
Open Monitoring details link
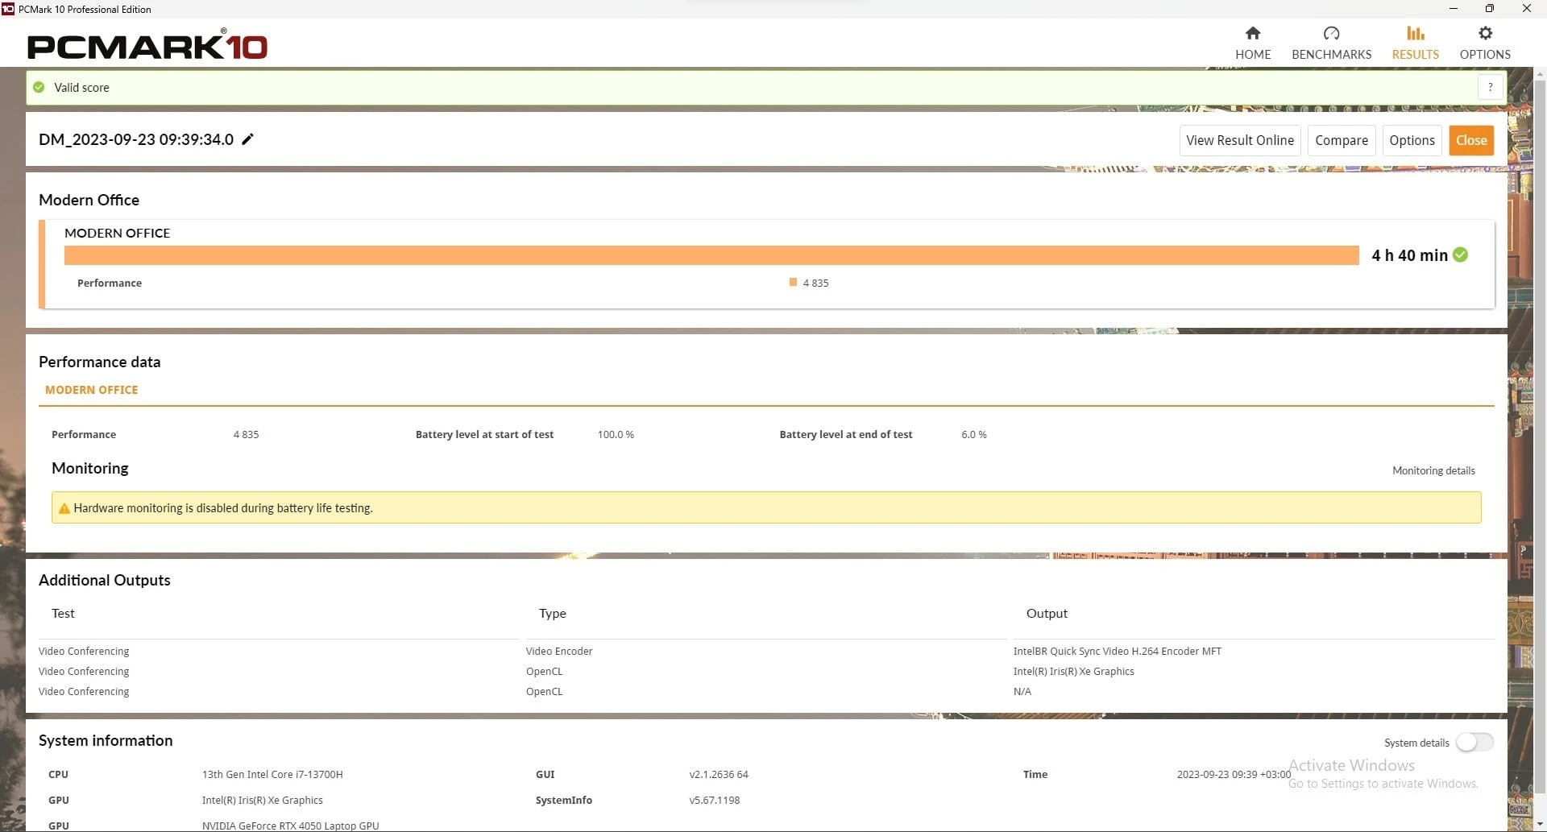pyautogui.click(x=1433, y=470)
